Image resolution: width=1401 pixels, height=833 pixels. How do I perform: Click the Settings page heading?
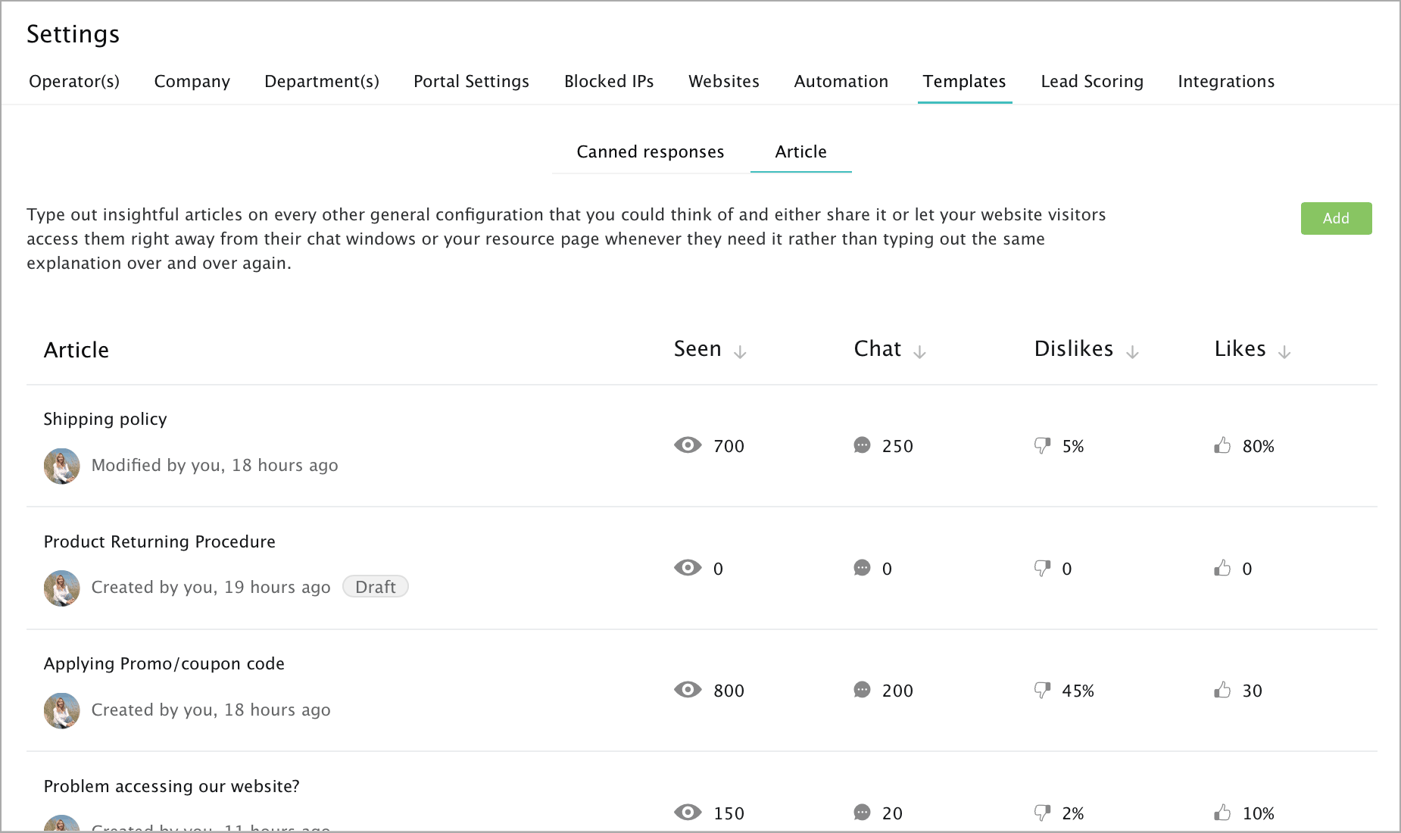(73, 34)
